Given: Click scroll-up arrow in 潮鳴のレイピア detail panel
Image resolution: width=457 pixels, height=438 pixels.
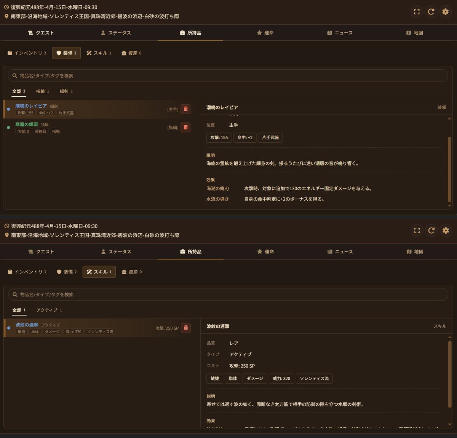Looking at the screenshot, I should pyautogui.click(x=449, y=119).
